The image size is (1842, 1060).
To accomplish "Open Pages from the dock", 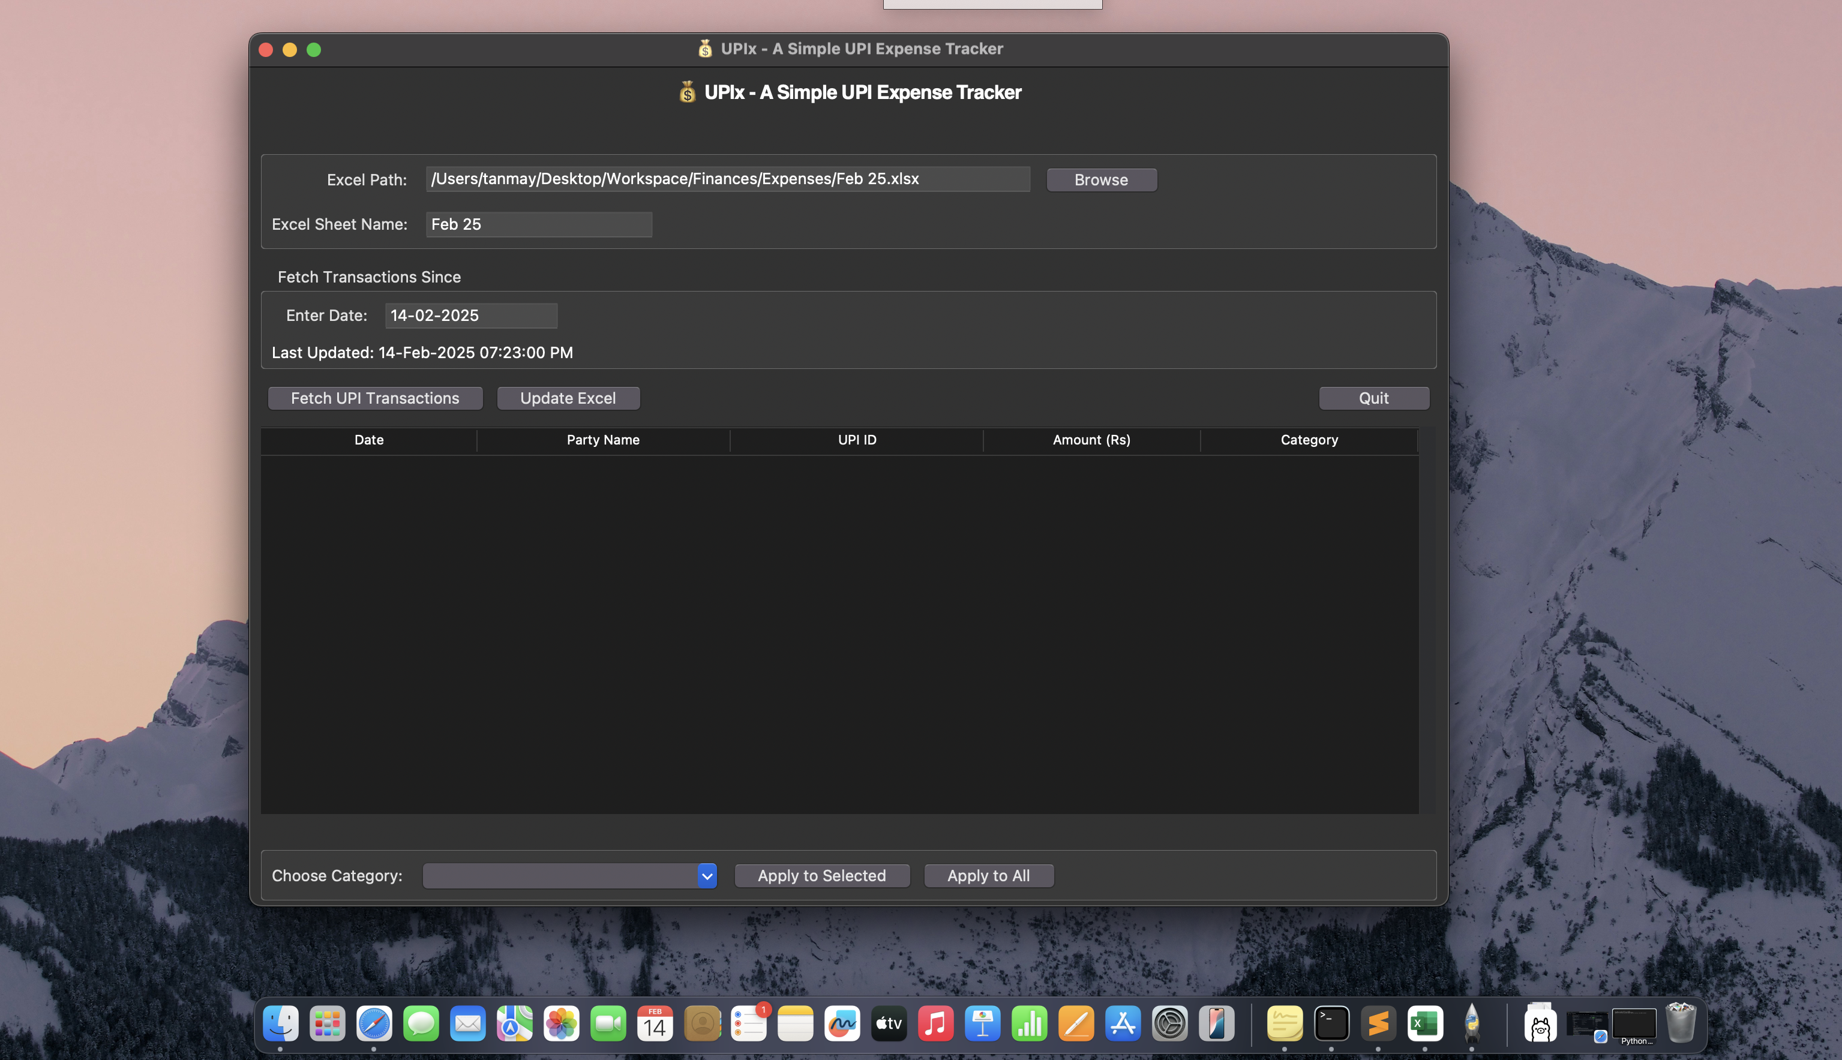I will tap(1076, 1025).
